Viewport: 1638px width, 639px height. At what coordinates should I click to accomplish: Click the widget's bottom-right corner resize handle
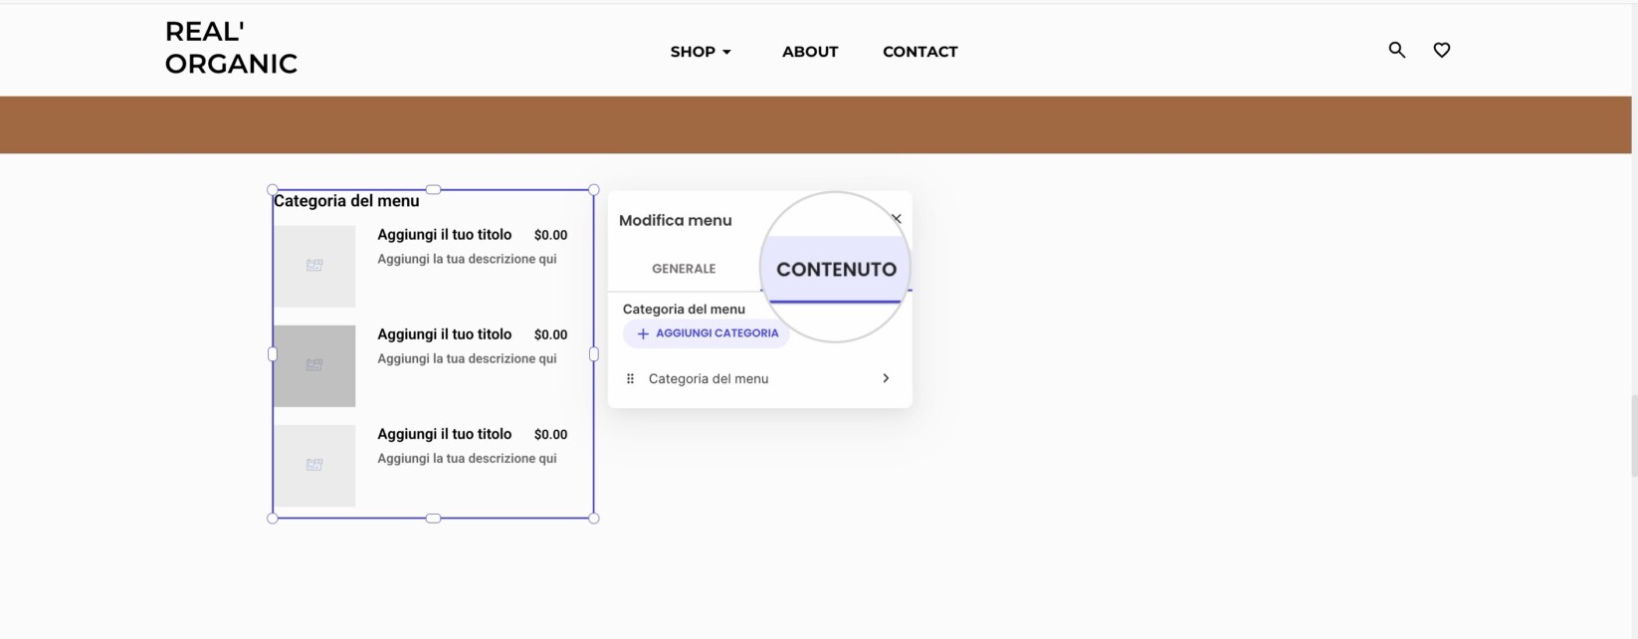(594, 518)
